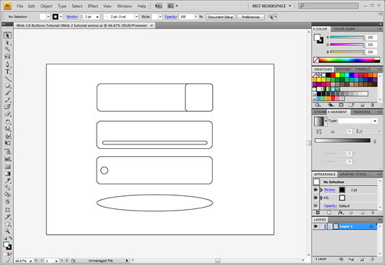Expand Layer 1 sublayers triangle
The image size is (385, 265).
click(330, 227)
